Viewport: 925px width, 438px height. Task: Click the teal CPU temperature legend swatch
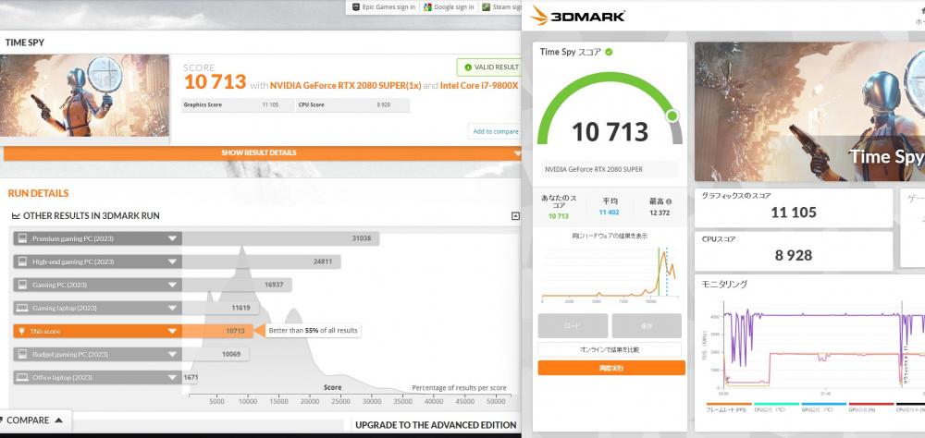pos(776,405)
